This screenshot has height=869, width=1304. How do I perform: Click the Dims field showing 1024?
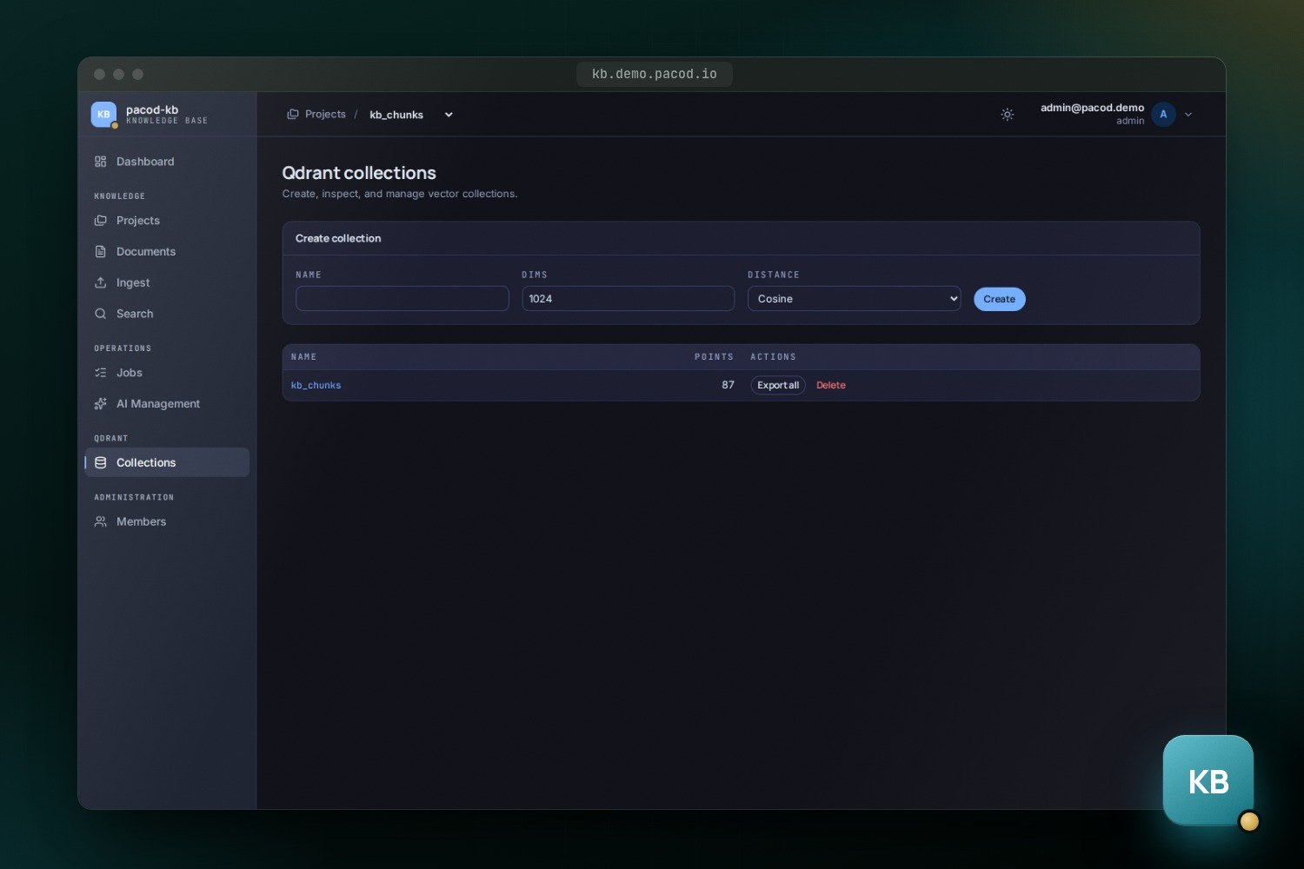click(628, 299)
